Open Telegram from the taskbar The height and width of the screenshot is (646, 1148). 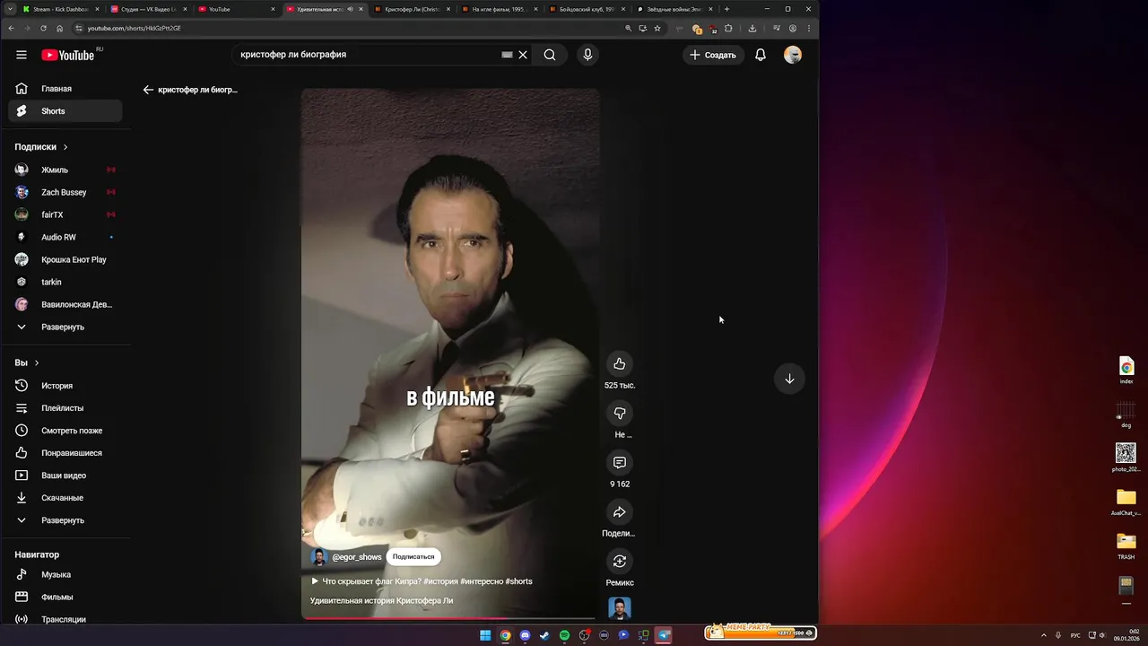pos(664,635)
